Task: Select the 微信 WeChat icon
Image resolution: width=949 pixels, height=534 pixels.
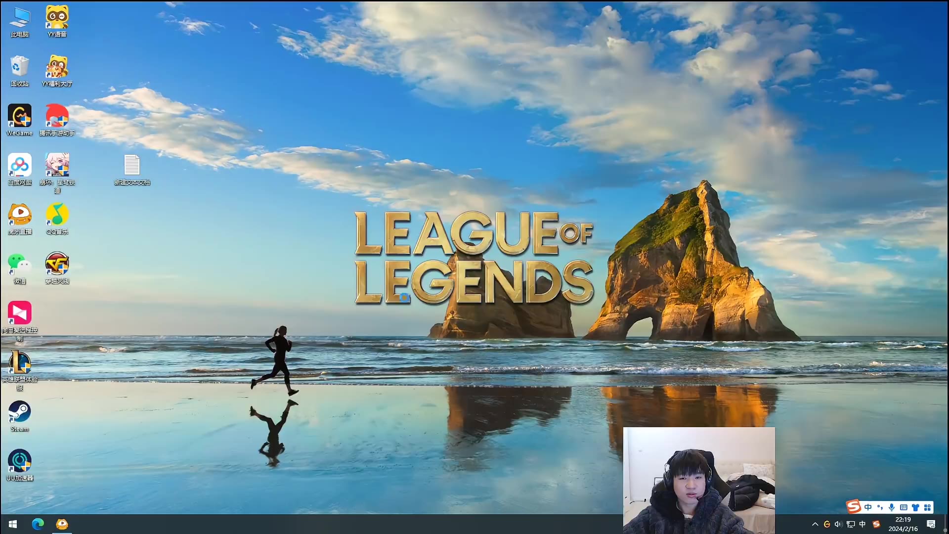Action: click(19, 264)
